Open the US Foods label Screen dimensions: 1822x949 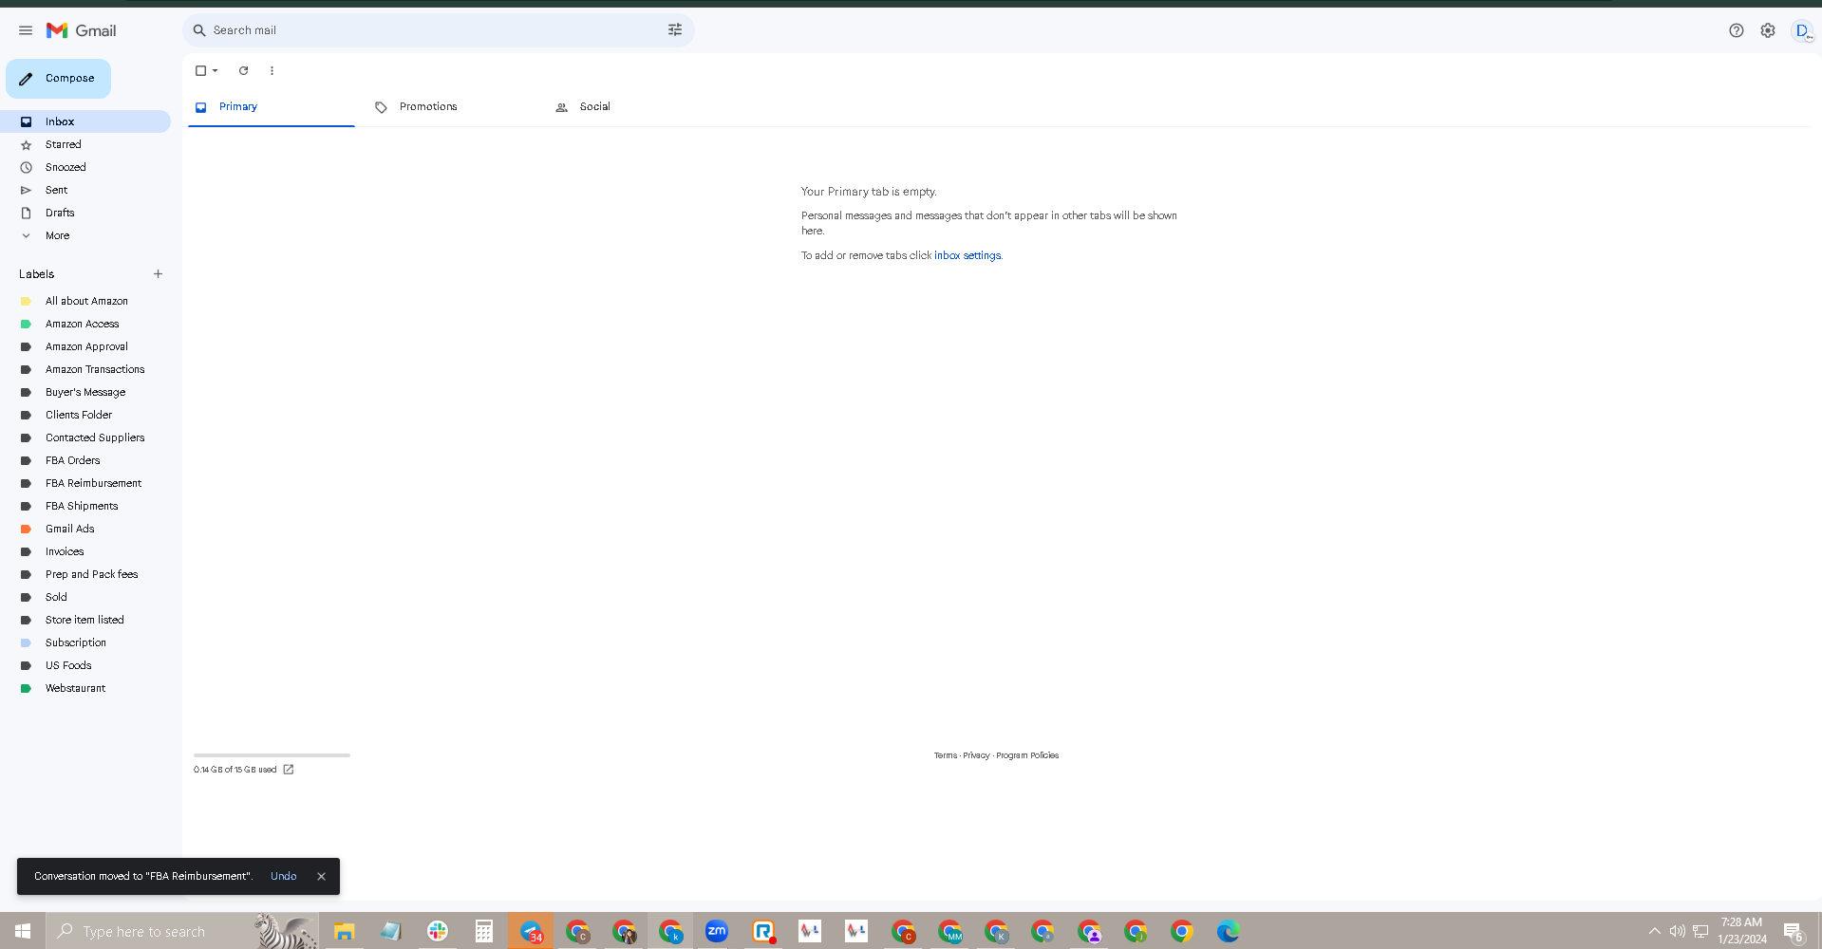click(85, 665)
